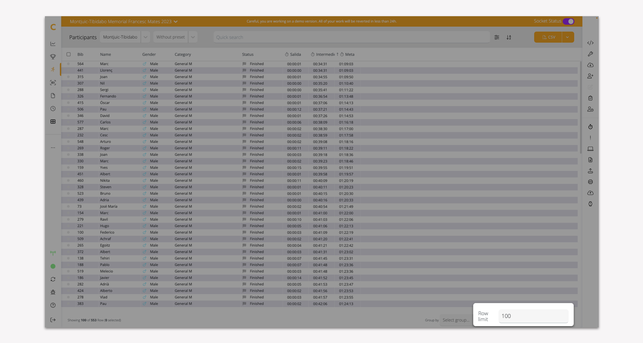Click the CSV export button
The height and width of the screenshot is (343, 643).
tap(548, 37)
